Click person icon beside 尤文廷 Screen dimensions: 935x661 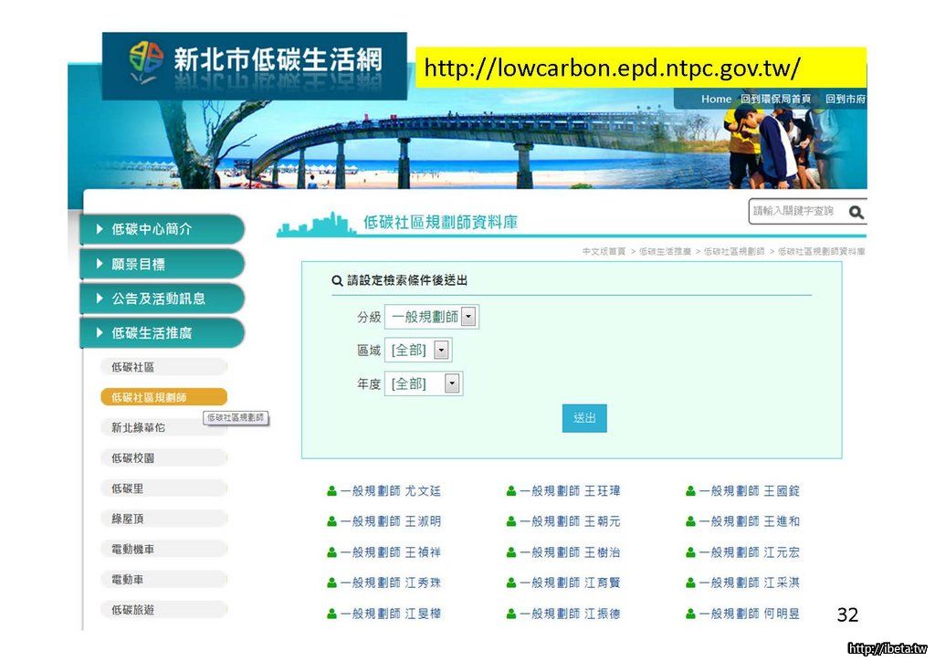point(332,491)
